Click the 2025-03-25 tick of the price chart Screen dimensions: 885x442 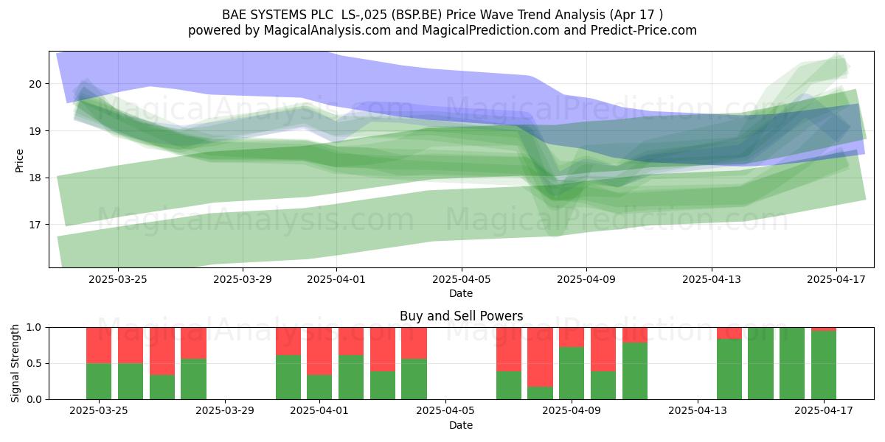[117, 279]
